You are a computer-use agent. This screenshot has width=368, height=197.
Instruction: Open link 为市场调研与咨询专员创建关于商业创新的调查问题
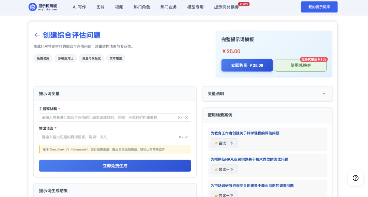coord(252,185)
